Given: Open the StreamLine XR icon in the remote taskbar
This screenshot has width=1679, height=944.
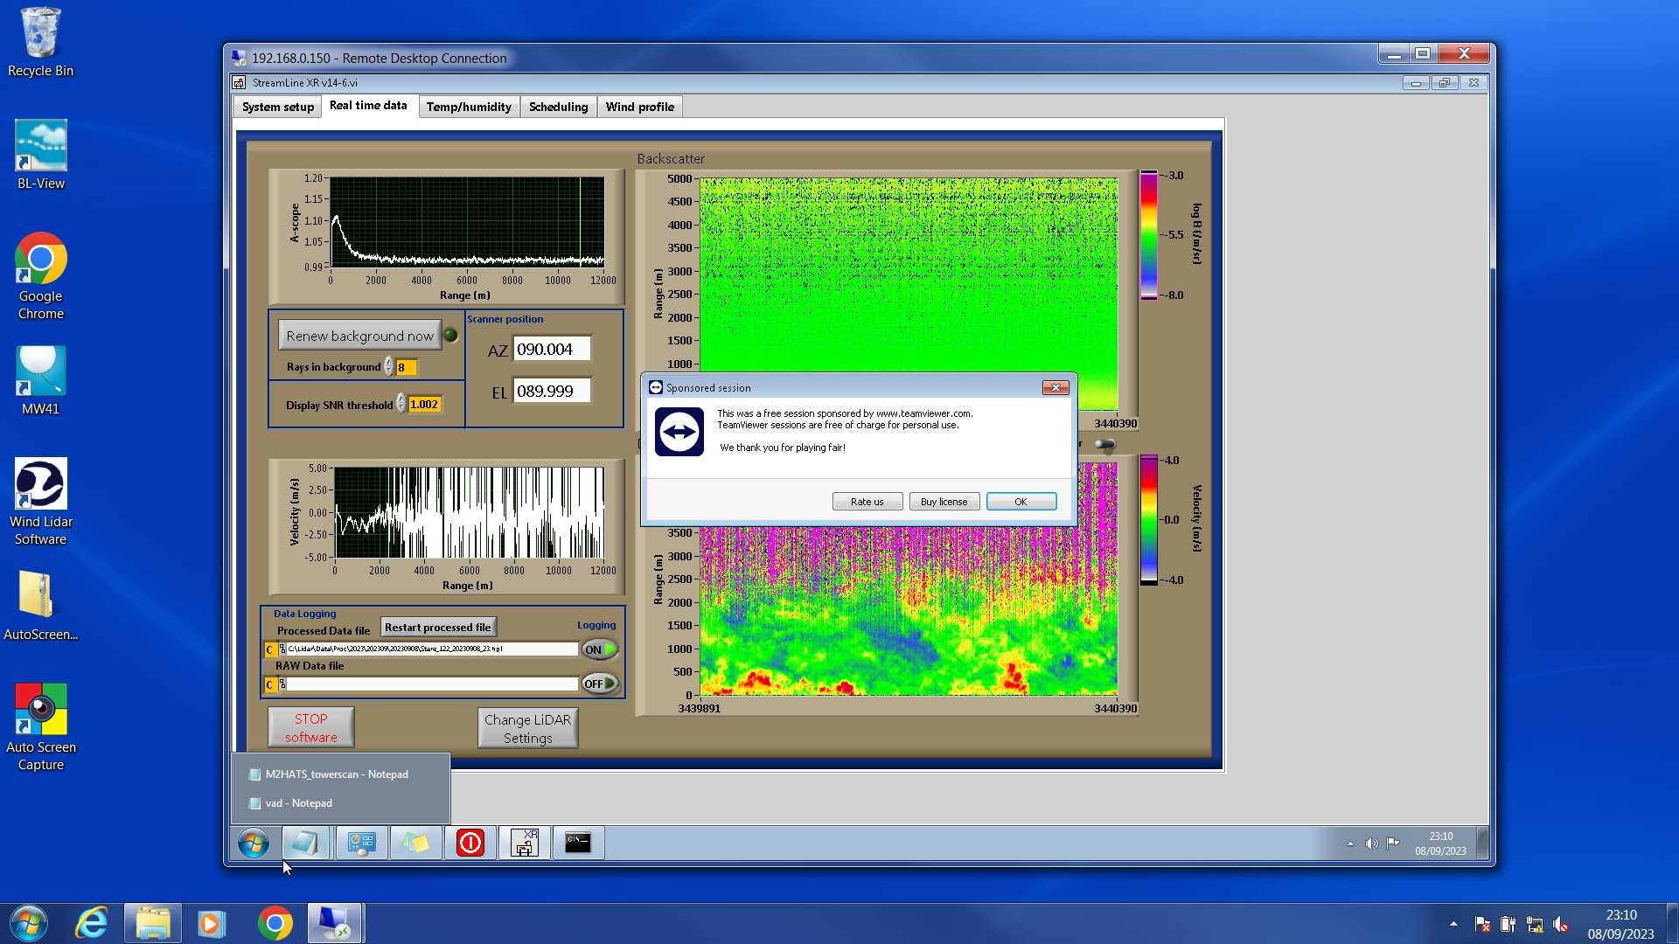Looking at the screenshot, I should (x=524, y=843).
